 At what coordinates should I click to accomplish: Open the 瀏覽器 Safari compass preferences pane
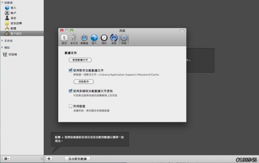pos(84,39)
